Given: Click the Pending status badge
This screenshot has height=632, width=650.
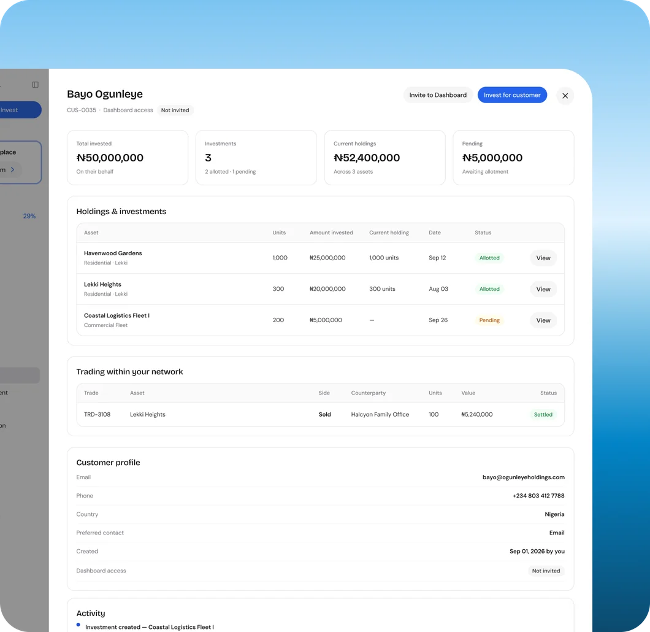Looking at the screenshot, I should click(489, 320).
